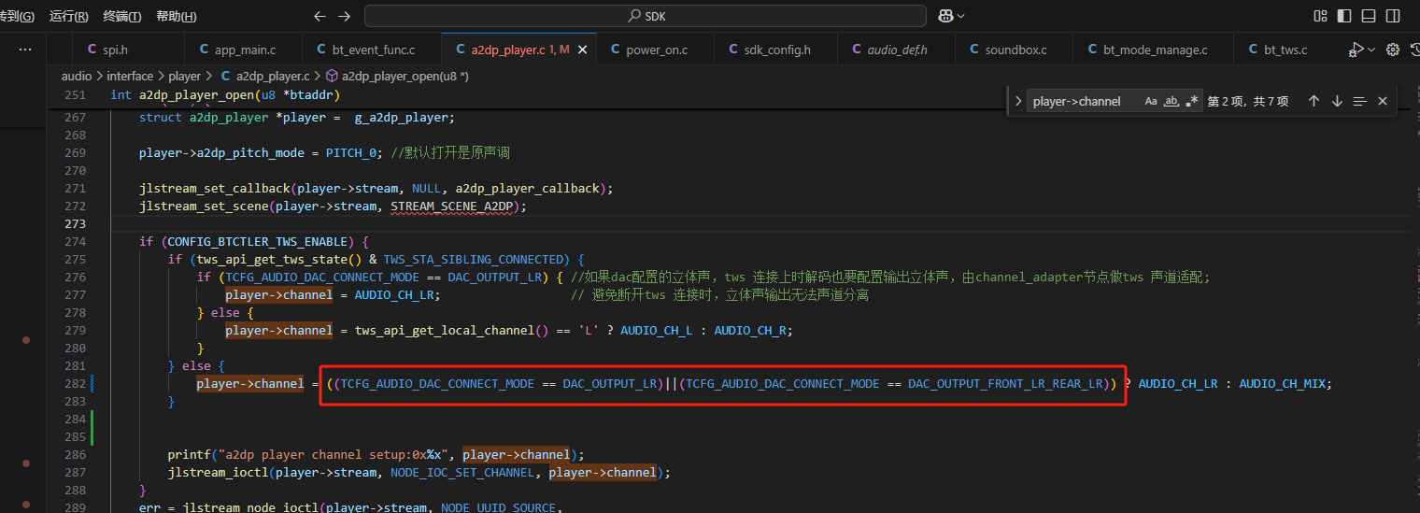Switch to the sdk_config.h tab
This screenshot has height=513, width=1420.
(x=776, y=50)
